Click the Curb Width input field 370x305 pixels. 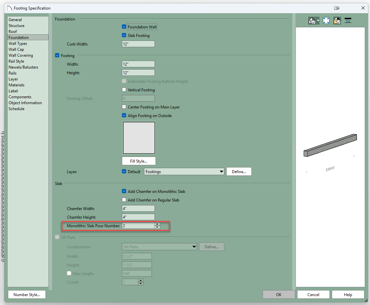[138, 44]
